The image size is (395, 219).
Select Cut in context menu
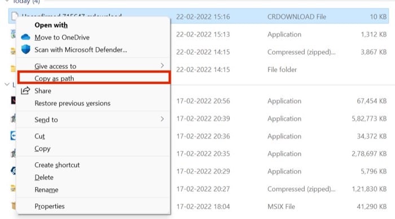point(39,136)
